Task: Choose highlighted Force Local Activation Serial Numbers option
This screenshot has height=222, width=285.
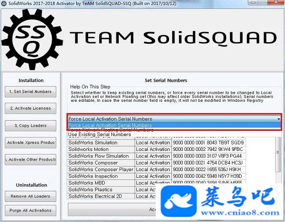Action: pos(174,125)
